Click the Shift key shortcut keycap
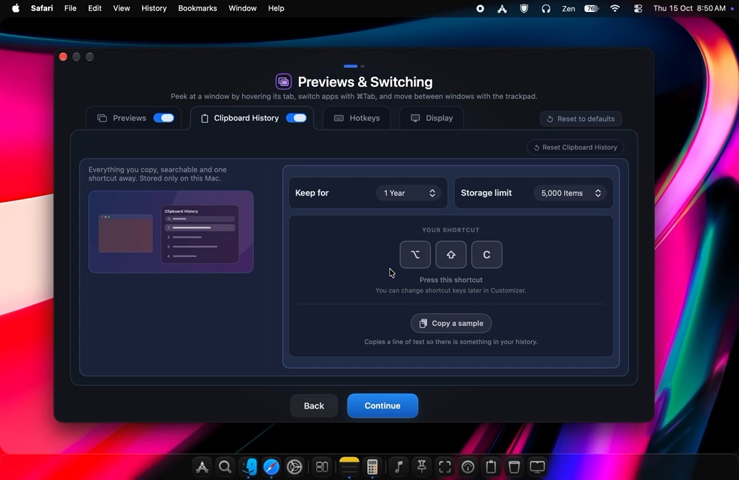The height and width of the screenshot is (480, 739). coord(451,255)
